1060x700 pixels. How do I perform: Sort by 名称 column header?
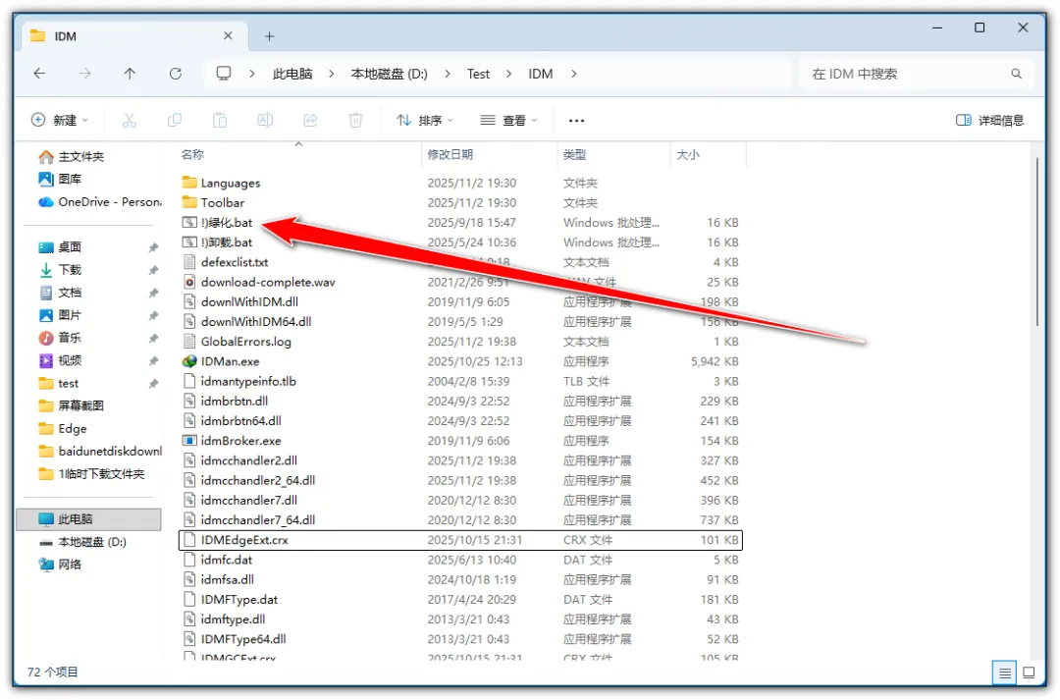click(x=192, y=155)
